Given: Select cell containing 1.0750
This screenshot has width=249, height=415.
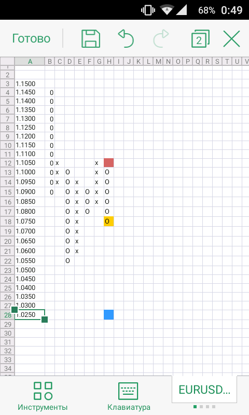Looking at the screenshot, I should click(30, 222).
